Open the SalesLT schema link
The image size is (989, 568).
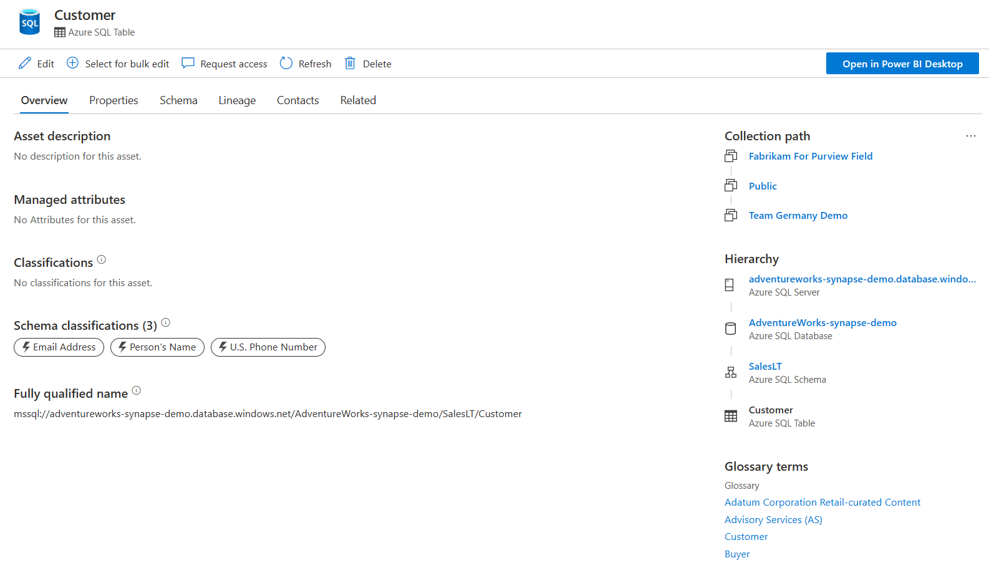click(765, 366)
